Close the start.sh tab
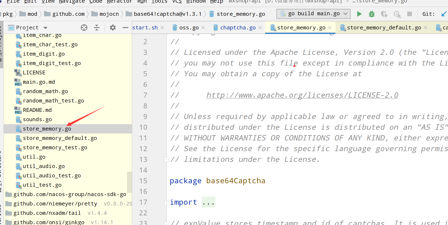The width and height of the screenshot is (448, 225). point(162,28)
